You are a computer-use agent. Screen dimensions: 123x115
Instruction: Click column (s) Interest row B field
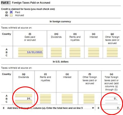[x=67, y=98]
